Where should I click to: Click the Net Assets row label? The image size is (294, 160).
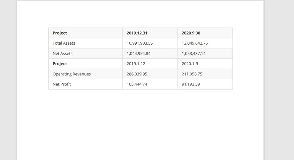coord(63,54)
